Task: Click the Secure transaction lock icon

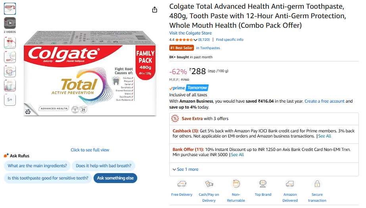Action: (317, 184)
